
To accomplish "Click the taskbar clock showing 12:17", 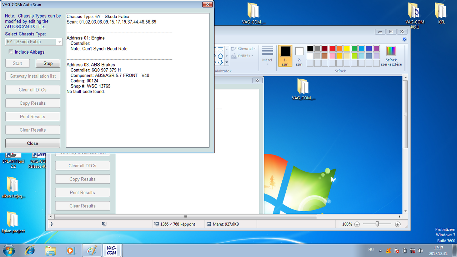I will 438,251.
